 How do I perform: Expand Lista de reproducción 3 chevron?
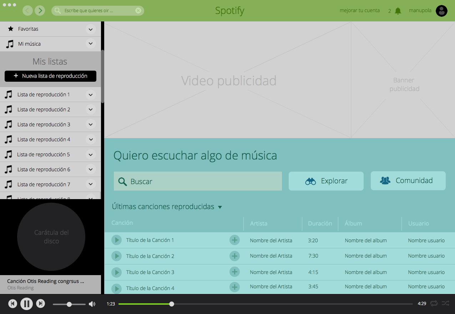pos(91,125)
